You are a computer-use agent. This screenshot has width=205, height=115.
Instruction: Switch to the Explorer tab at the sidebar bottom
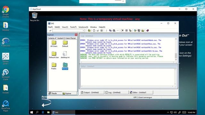tap(69, 93)
